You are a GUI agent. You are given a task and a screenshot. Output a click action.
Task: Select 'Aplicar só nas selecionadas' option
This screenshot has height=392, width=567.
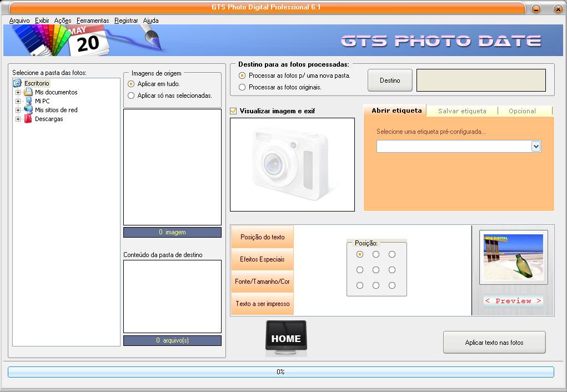[x=131, y=96]
